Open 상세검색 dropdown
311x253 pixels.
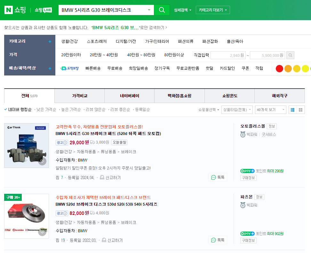pyautogui.click(x=182, y=10)
